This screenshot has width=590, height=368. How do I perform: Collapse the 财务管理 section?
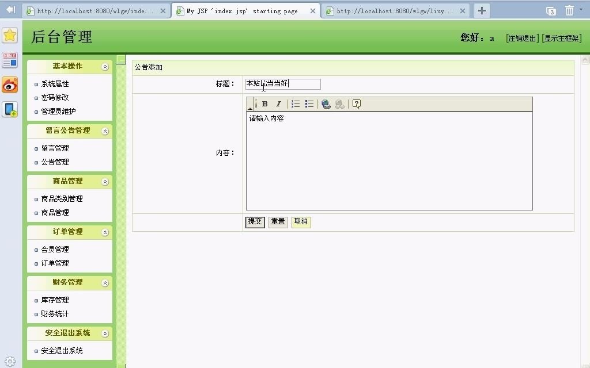(105, 282)
